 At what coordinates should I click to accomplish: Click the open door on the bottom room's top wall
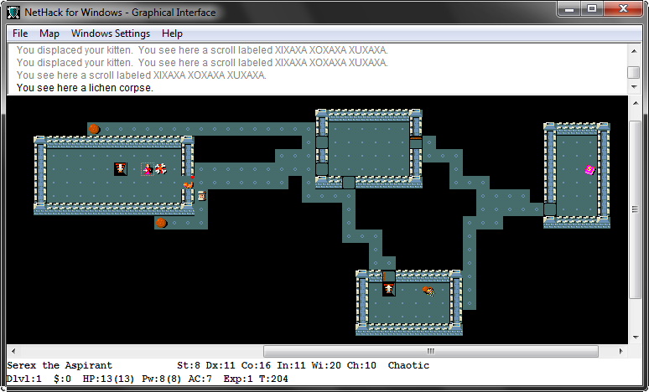[x=389, y=276]
